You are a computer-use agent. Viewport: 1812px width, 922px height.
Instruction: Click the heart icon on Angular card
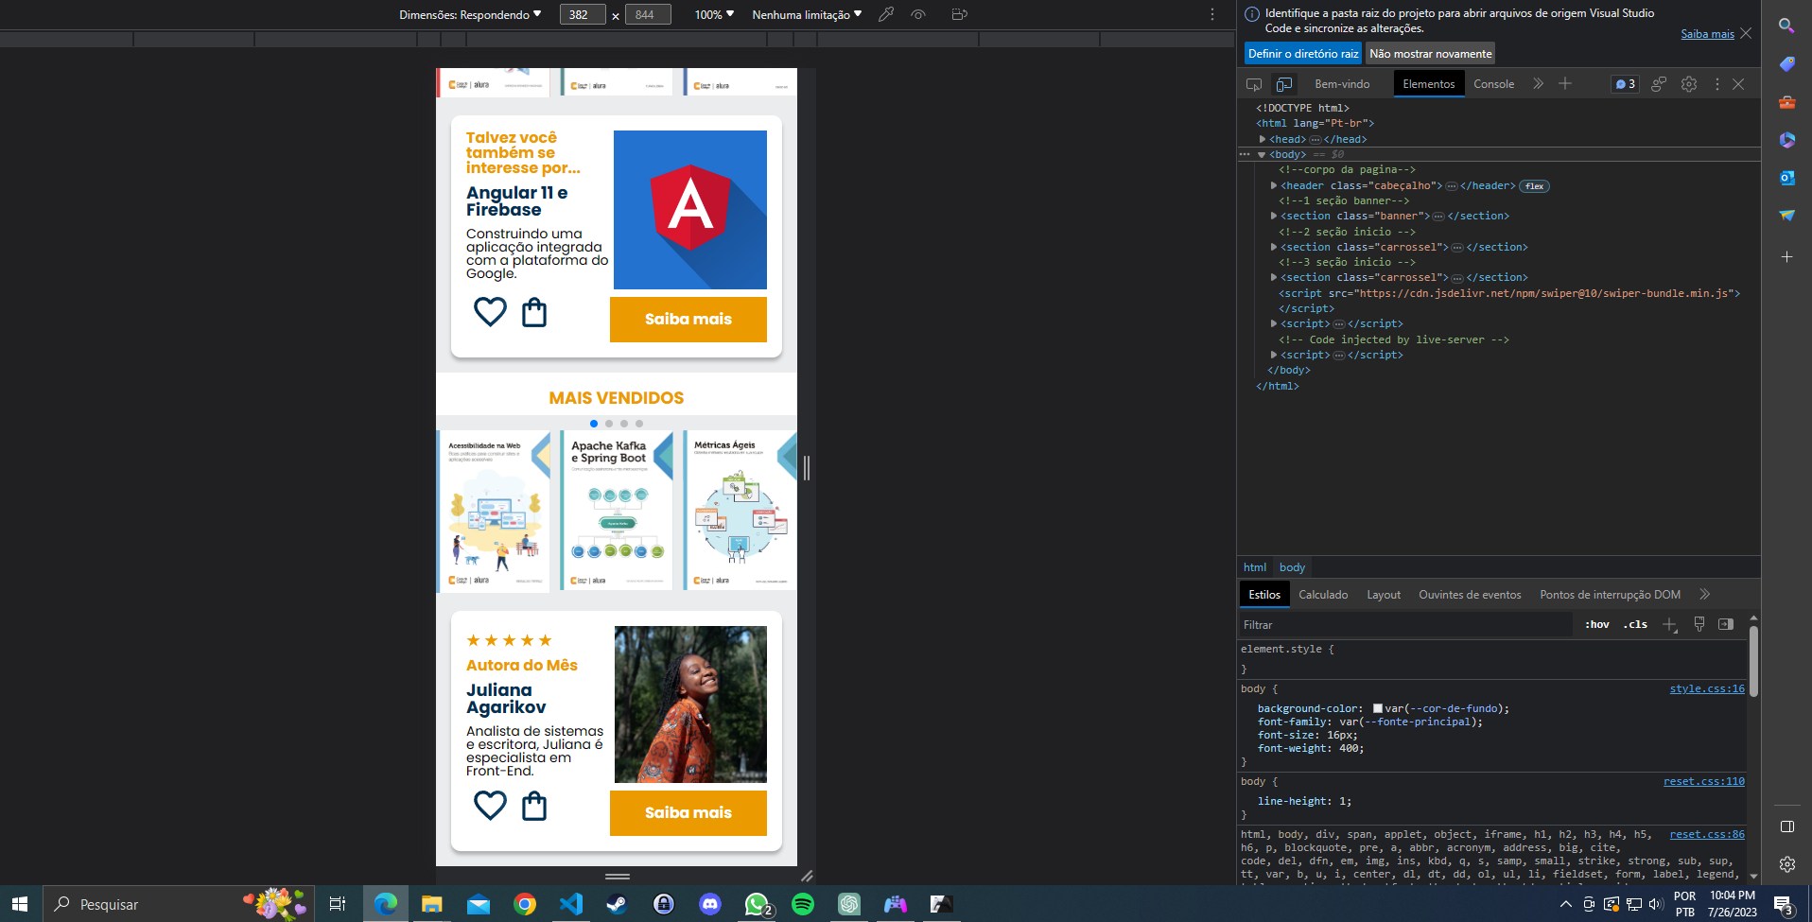[490, 311]
